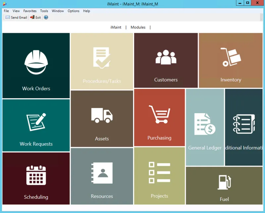Open the Tools menu
265x213 pixels.
coord(44,11)
